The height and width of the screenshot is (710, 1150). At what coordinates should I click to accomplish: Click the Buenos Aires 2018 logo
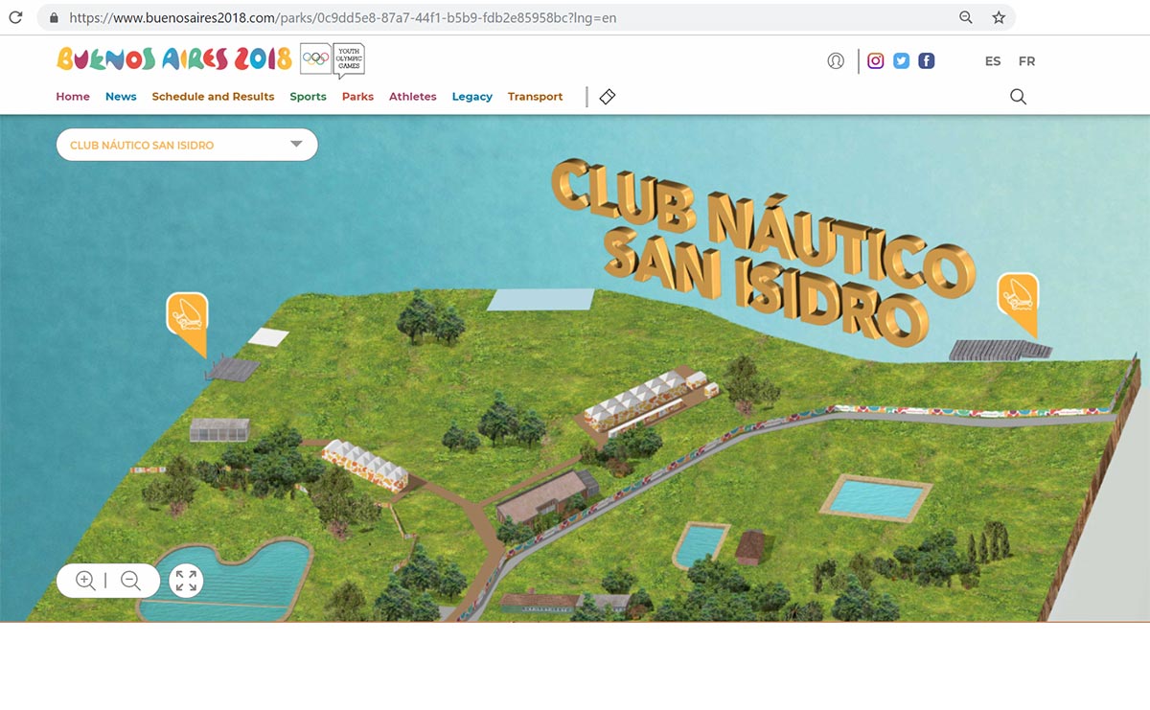point(173,59)
